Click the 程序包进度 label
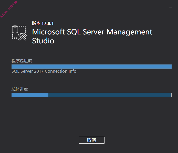The width and height of the screenshot is (178, 153). tap(22, 61)
